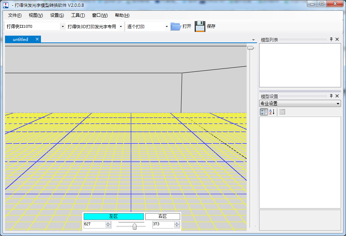Screen dimensions: 346x236
Task: Click the left/right zone split slider thumb
Action: 135,226
